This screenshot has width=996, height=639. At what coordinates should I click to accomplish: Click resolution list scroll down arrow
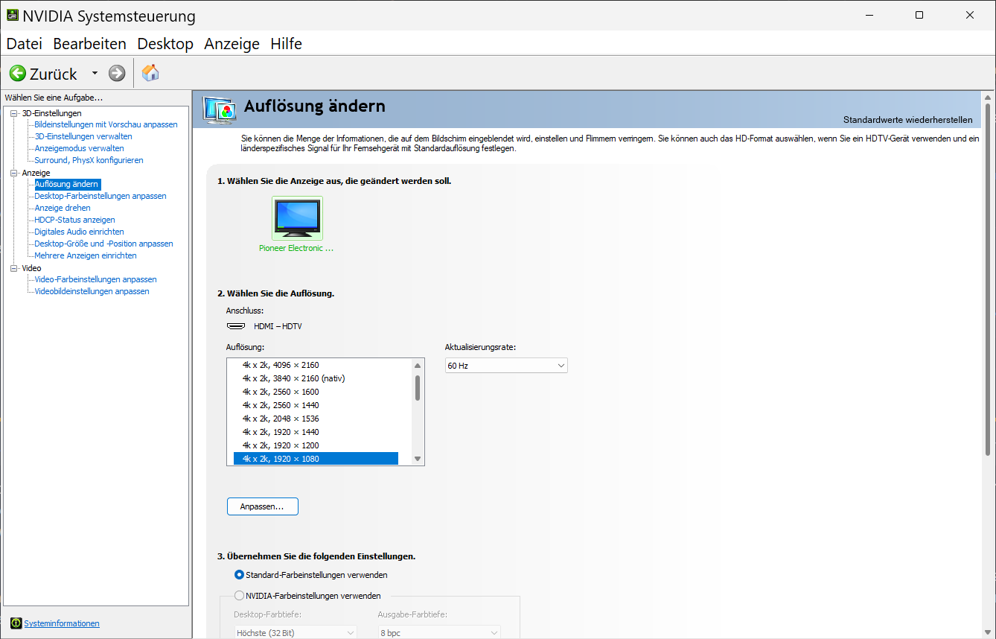coord(418,459)
